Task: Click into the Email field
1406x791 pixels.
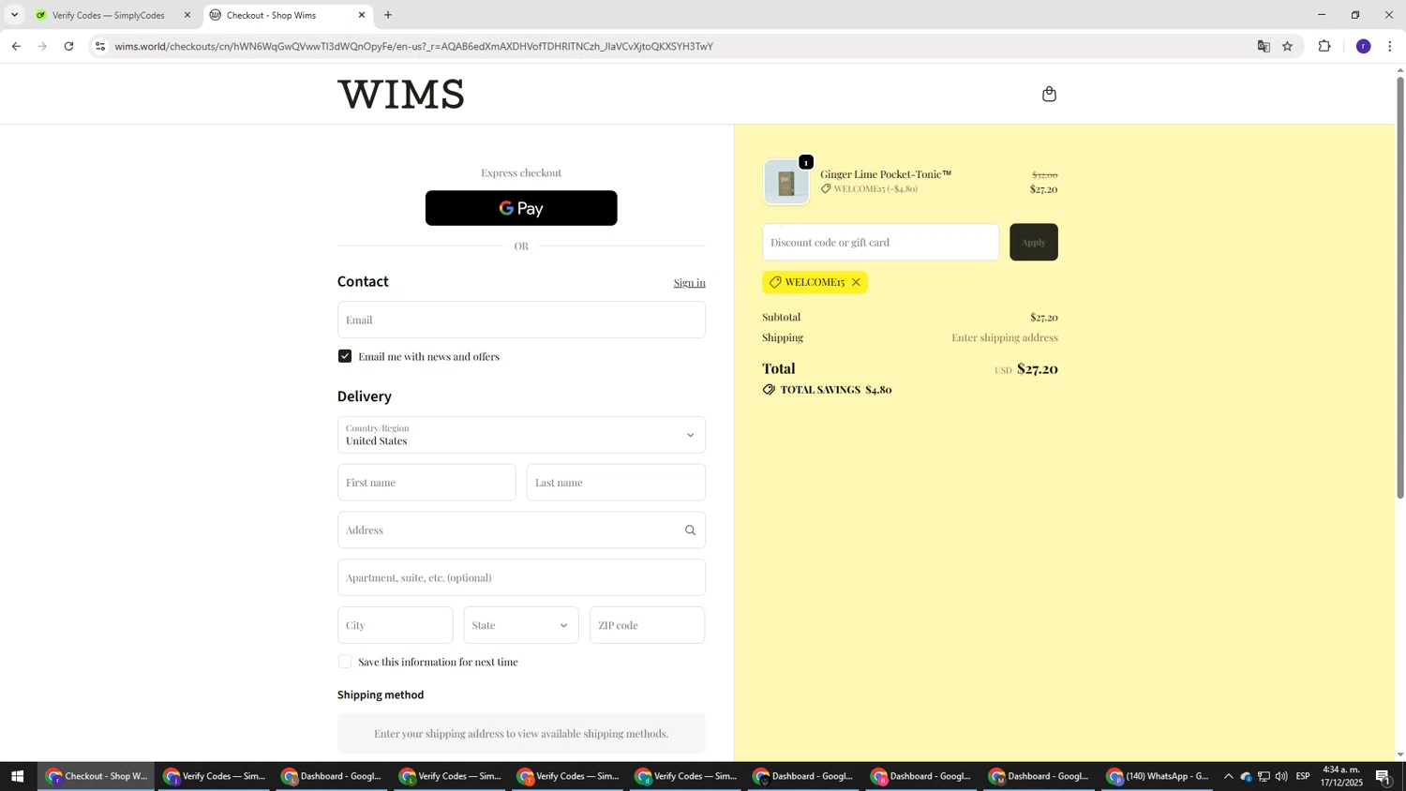Action: (x=521, y=320)
